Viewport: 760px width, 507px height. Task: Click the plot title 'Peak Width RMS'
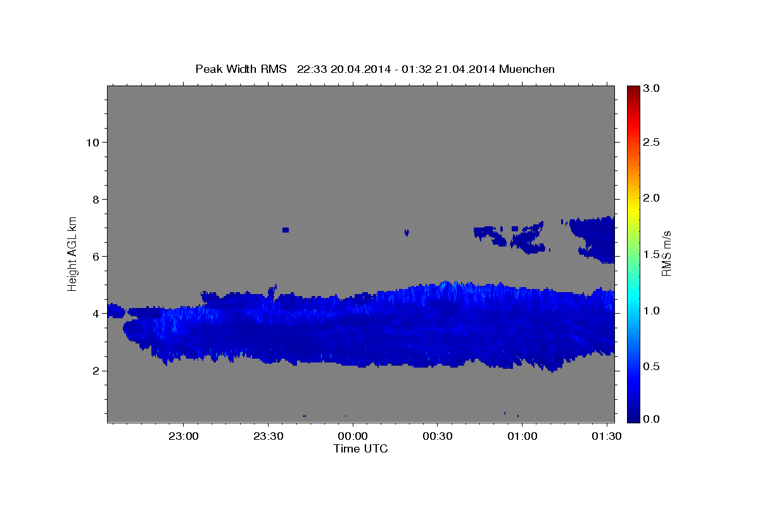click(241, 68)
